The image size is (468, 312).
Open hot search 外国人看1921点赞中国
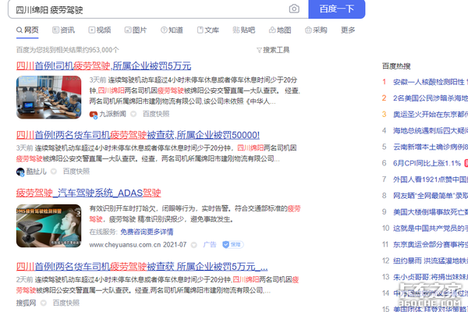tap(430, 179)
